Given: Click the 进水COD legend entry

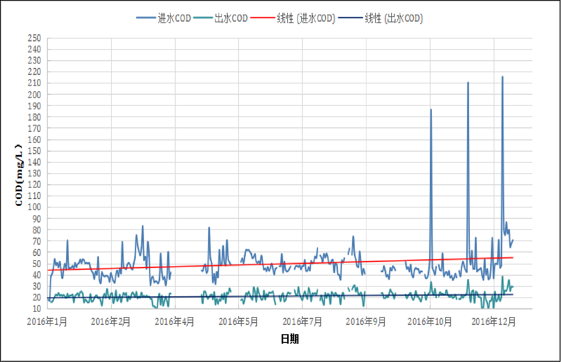Looking at the screenshot, I should click(174, 18).
